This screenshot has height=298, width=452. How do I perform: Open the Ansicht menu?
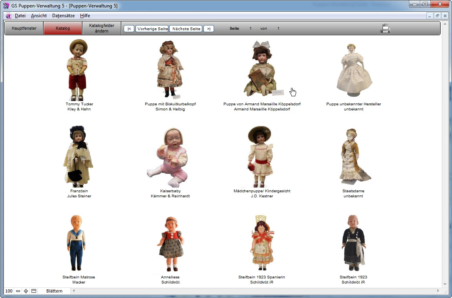pyautogui.click(x=39, y=16)
